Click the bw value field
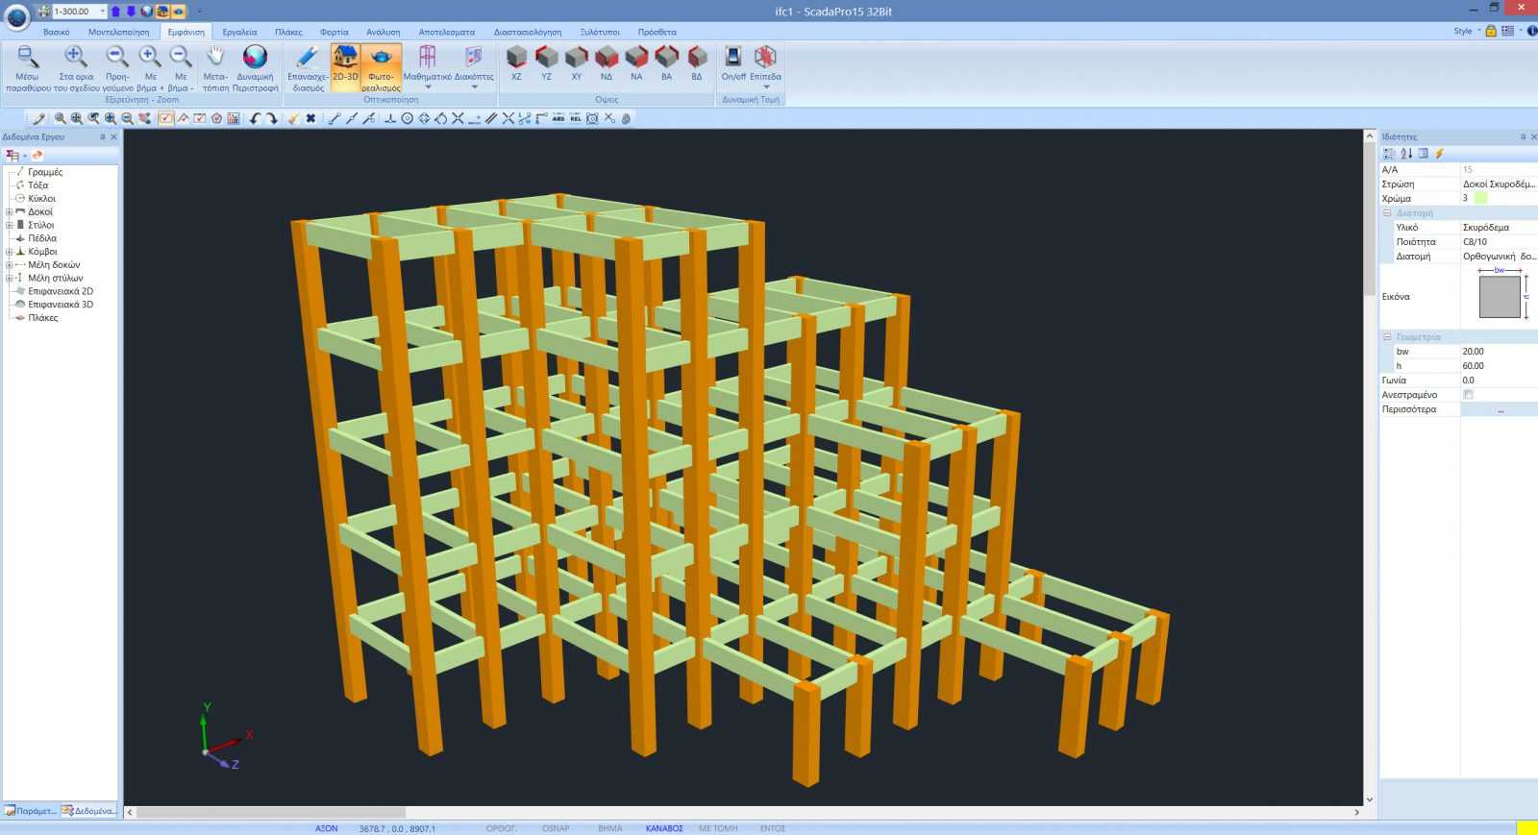The width and height of the screenshot is (1538, 835). 1498,352
